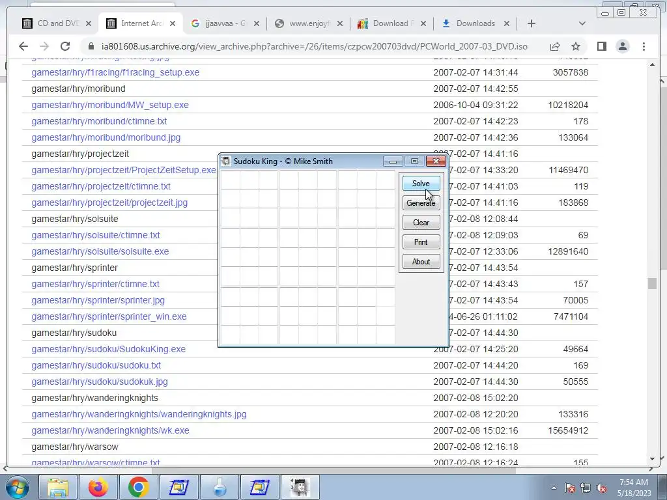Screen dimensions: 667x500
Task: Open the Chrome three-dot menu
Action: coord(644,46)
